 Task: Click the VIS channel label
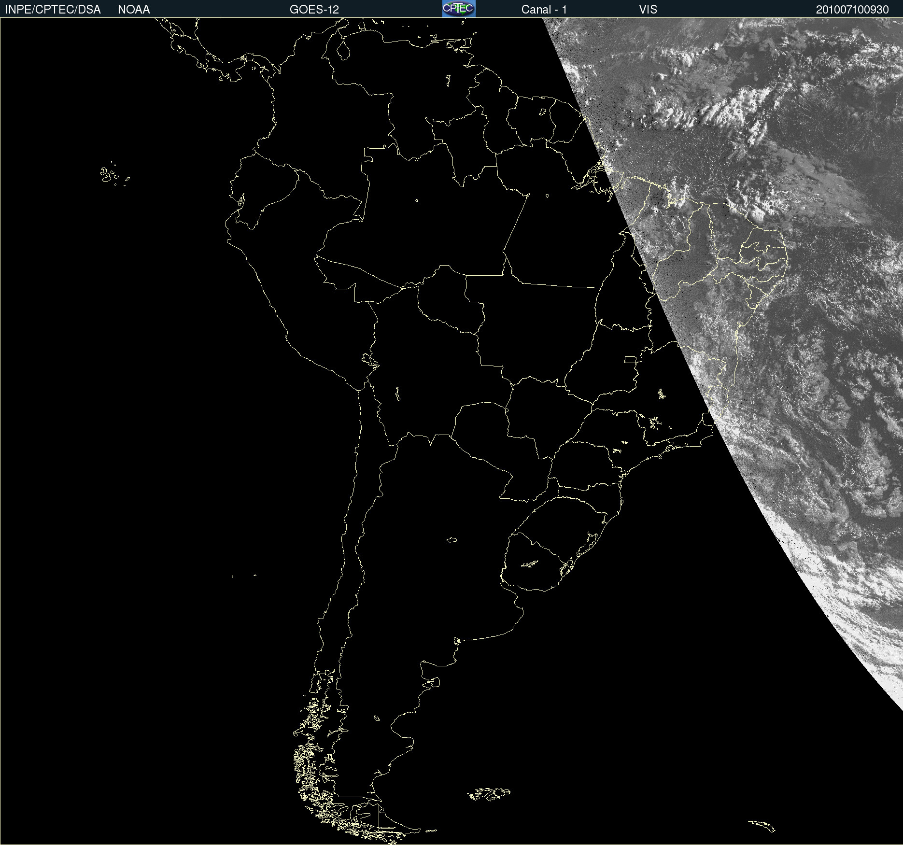pos(648,10)
